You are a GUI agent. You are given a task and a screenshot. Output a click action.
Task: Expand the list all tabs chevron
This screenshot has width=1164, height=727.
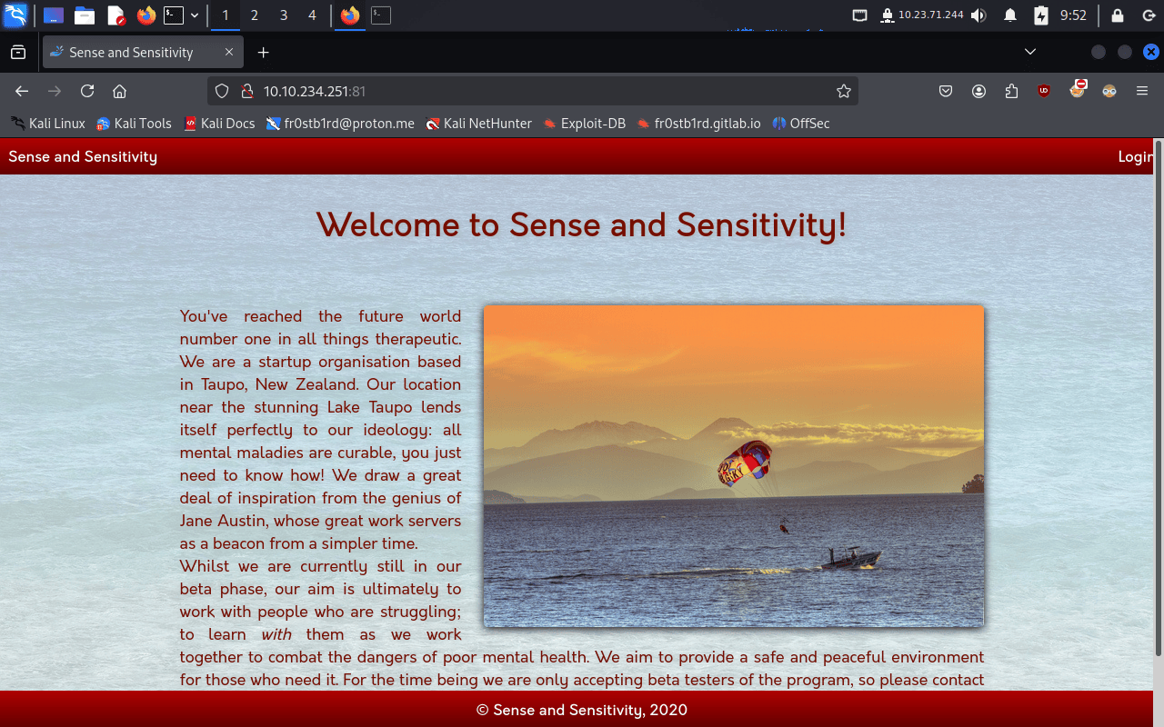coord(1030,52)
